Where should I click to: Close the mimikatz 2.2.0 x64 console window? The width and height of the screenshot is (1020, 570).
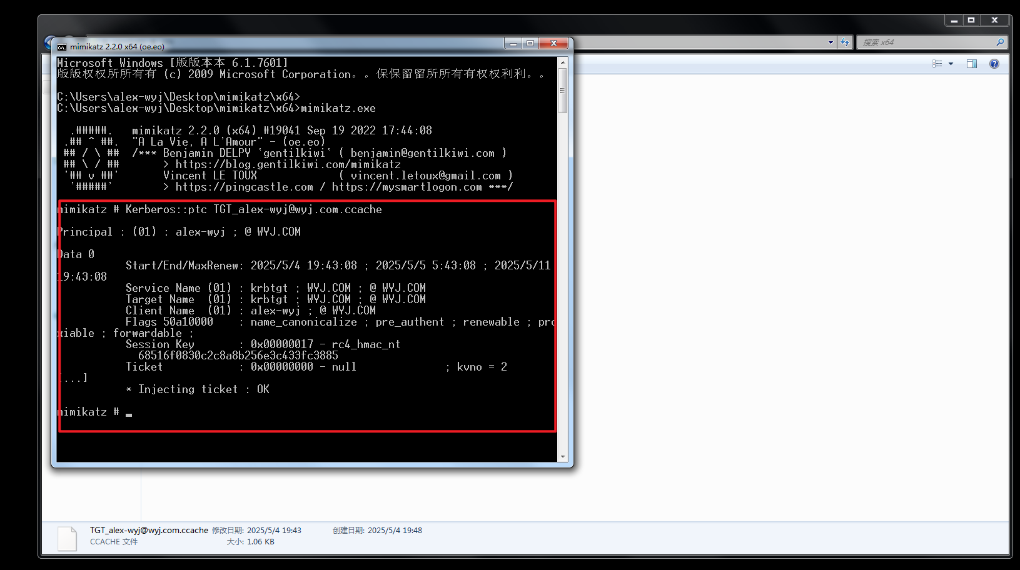click(x=553, y=44)
